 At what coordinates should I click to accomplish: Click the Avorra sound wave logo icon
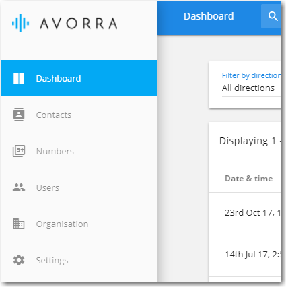20,23
